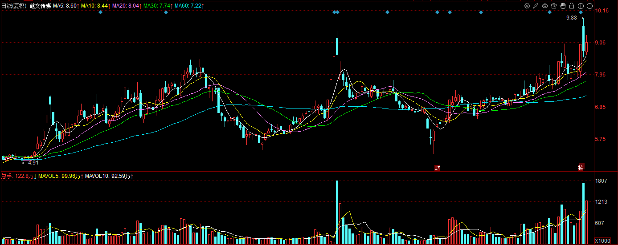Select the MA60: 7.22 indicator label

point(189,6)
